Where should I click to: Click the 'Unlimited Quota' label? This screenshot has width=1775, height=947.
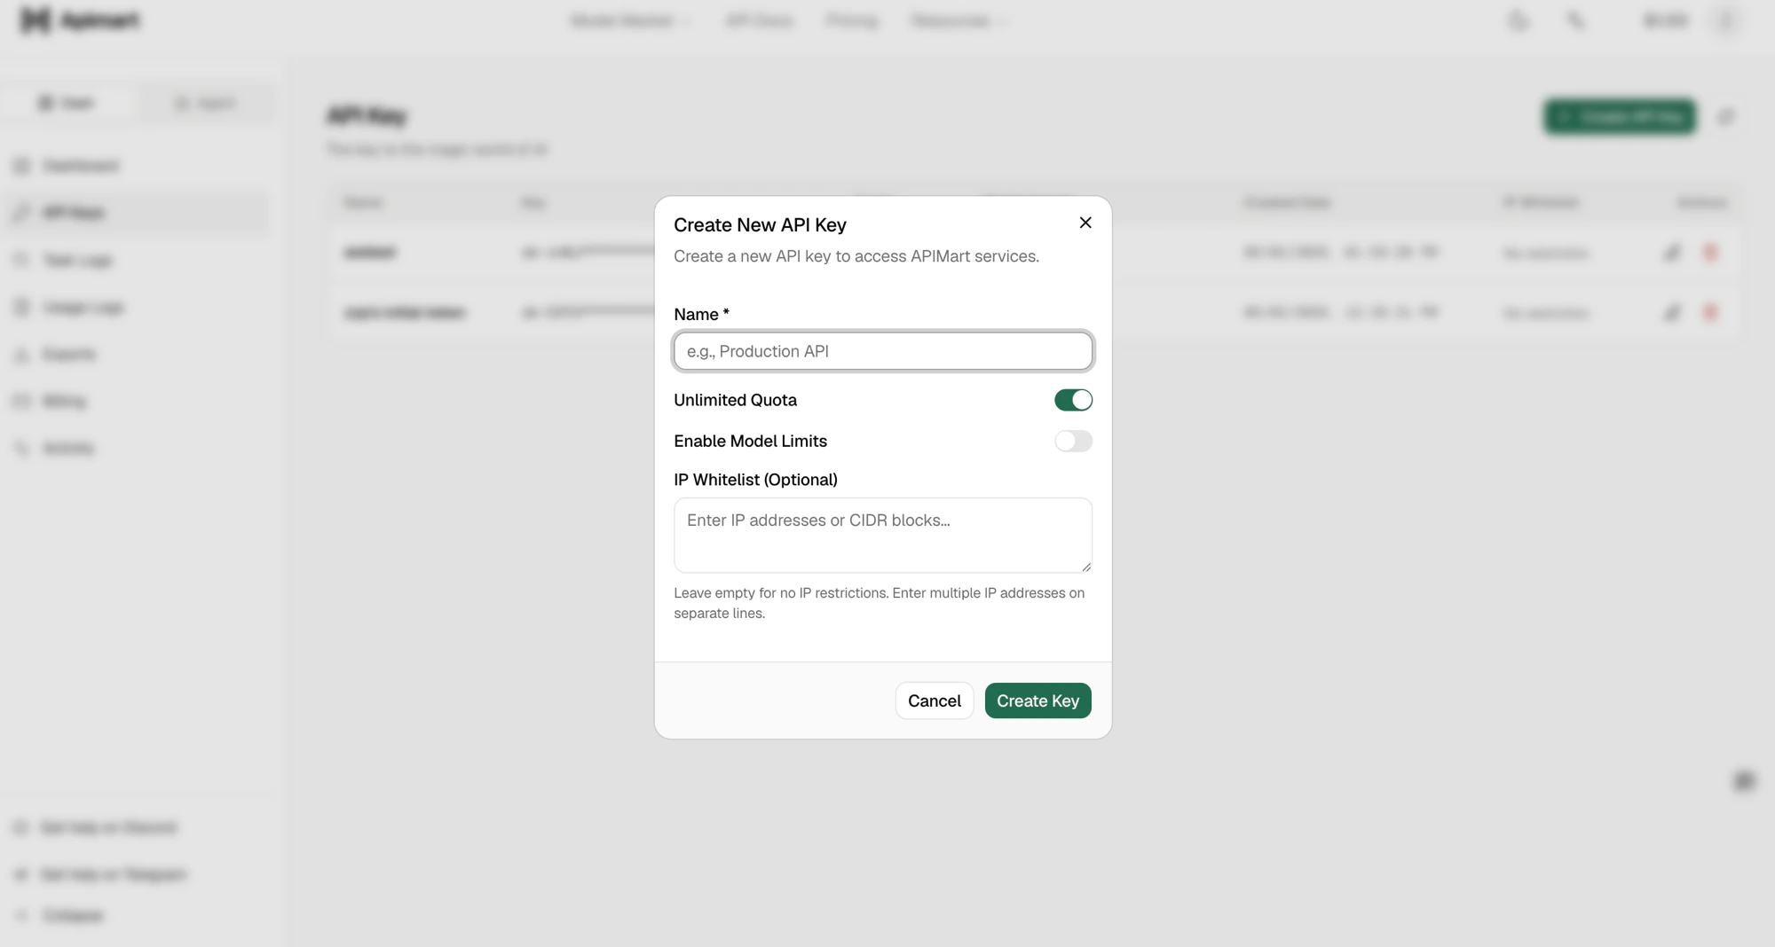pyautogui.click(x=735, y=400)
